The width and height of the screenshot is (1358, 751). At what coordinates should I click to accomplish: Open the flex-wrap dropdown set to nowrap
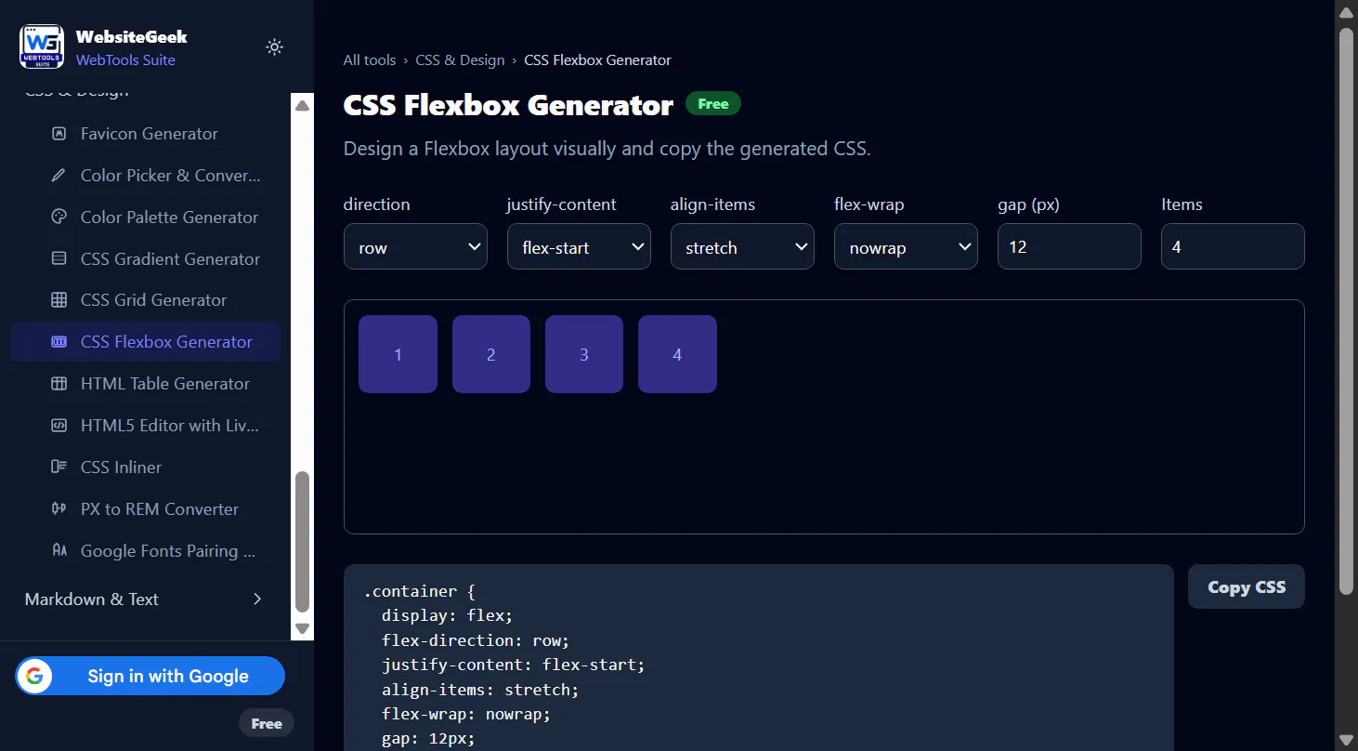(906, 246)
